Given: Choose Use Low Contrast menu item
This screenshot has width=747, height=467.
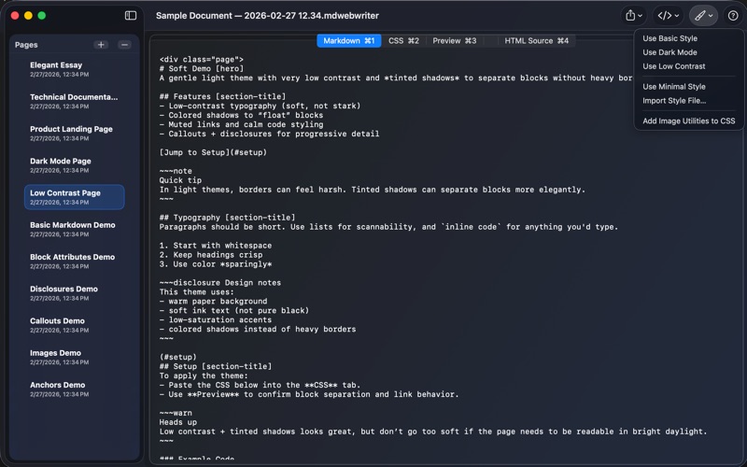Looking at the screenshot, I should tap(673, 66).
